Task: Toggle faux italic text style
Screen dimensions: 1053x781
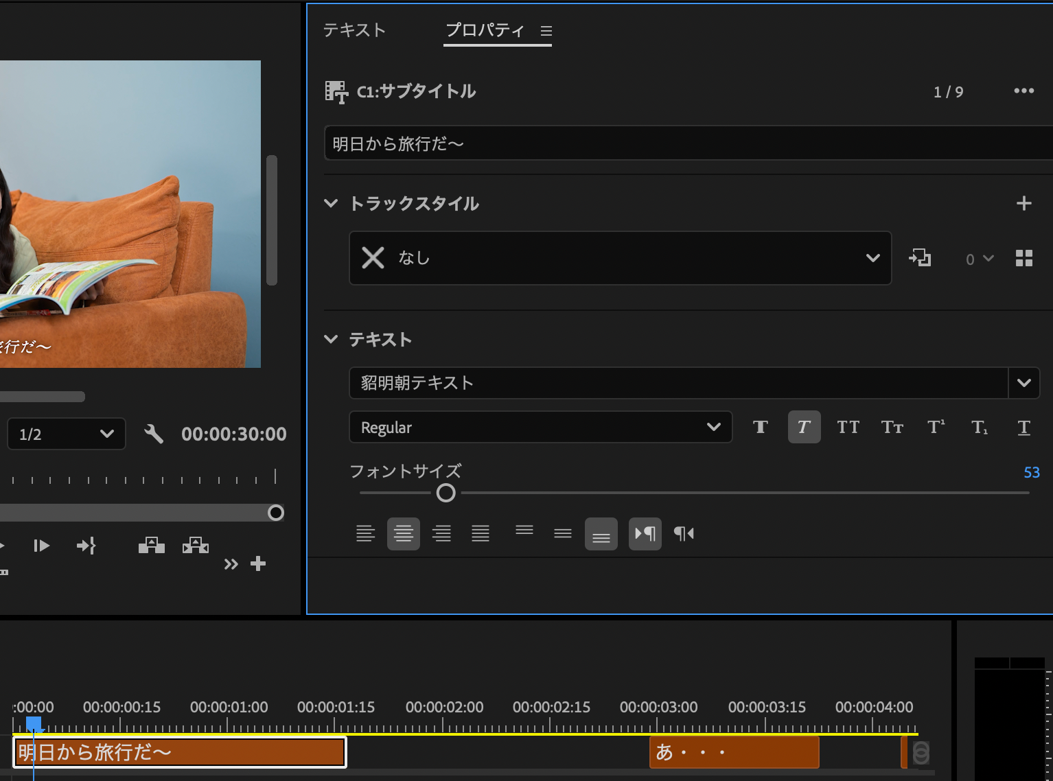Action: (804, 428)
